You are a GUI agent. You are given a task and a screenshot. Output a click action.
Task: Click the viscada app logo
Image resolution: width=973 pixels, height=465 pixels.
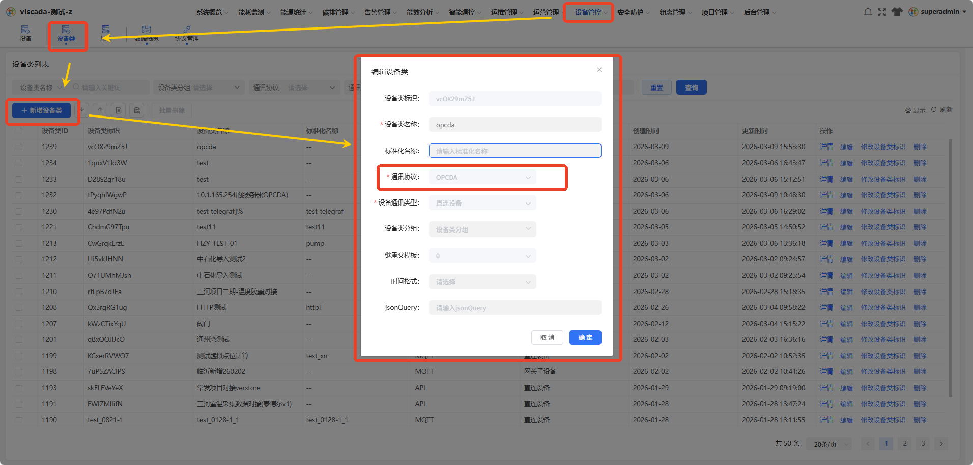coord(11,12)
